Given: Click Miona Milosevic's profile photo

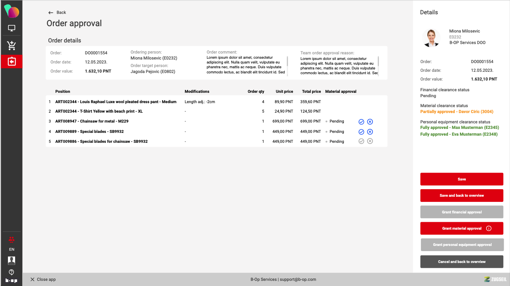Looking at the screenshot, I should pos(431,38).
